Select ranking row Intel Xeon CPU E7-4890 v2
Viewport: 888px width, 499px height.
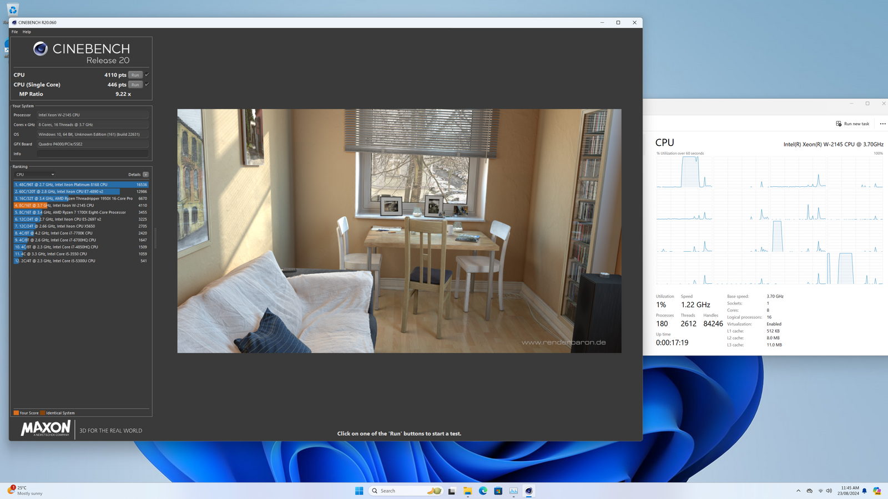click(x=81, y=191)
